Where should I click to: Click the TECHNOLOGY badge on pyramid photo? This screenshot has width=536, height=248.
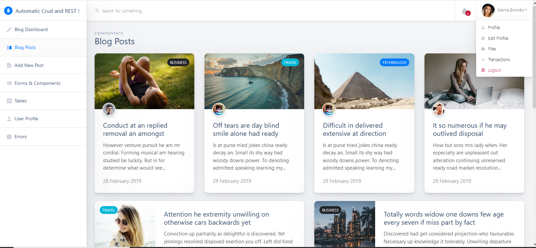(394, 63)
